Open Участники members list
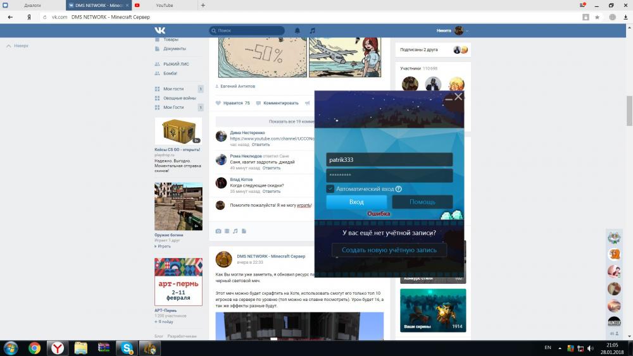Viewport: 633px width, 356px height. click(411, 68)
